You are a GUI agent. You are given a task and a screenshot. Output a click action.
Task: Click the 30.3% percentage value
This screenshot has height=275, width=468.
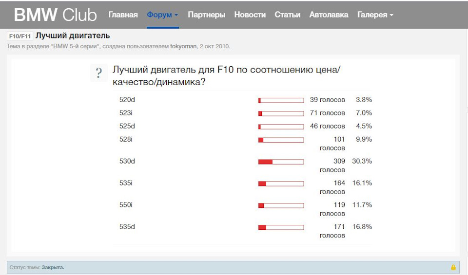362,161
